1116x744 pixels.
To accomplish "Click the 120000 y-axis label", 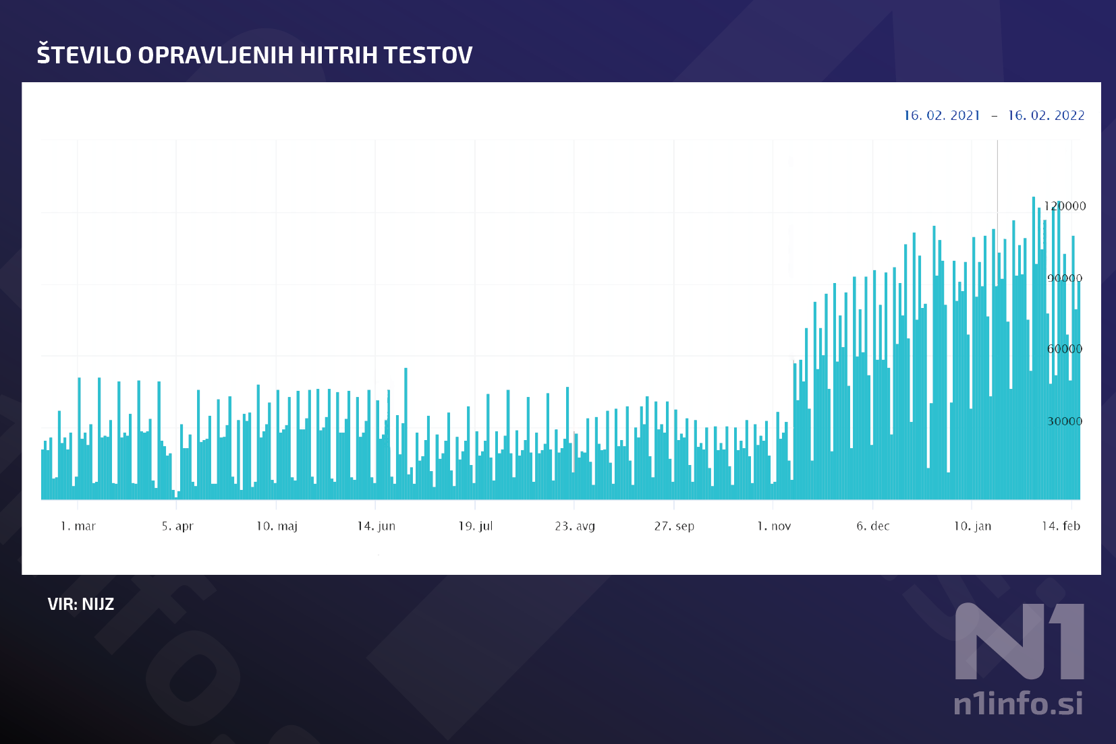I will tap(1065, 206).
